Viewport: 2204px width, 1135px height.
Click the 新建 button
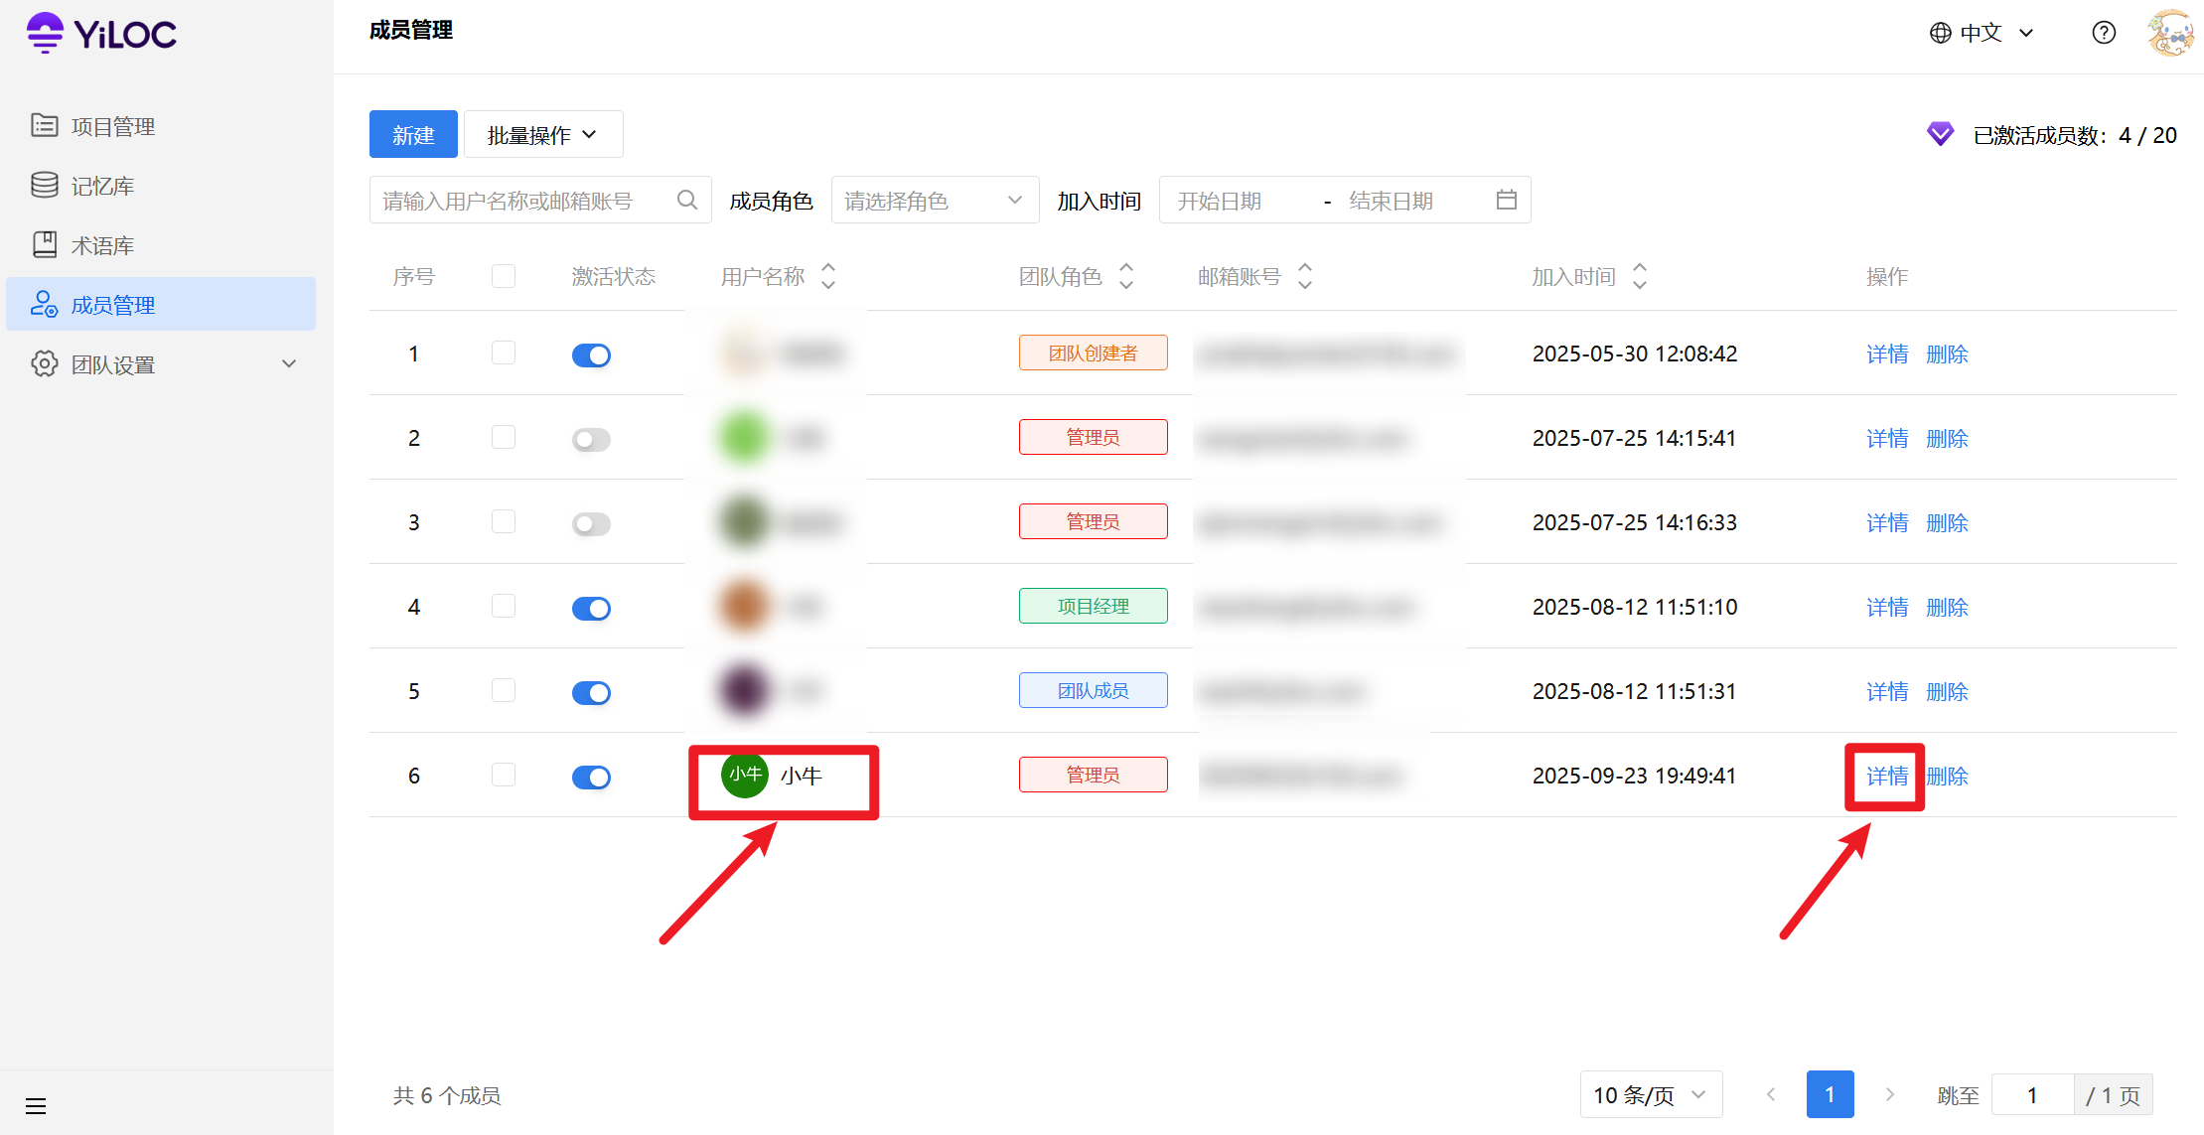click(413, 135)
